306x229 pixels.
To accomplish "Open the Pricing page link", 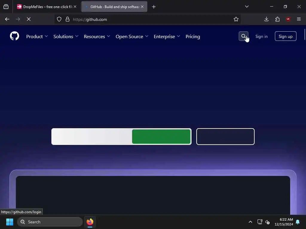I will click(x=193, y=36).
